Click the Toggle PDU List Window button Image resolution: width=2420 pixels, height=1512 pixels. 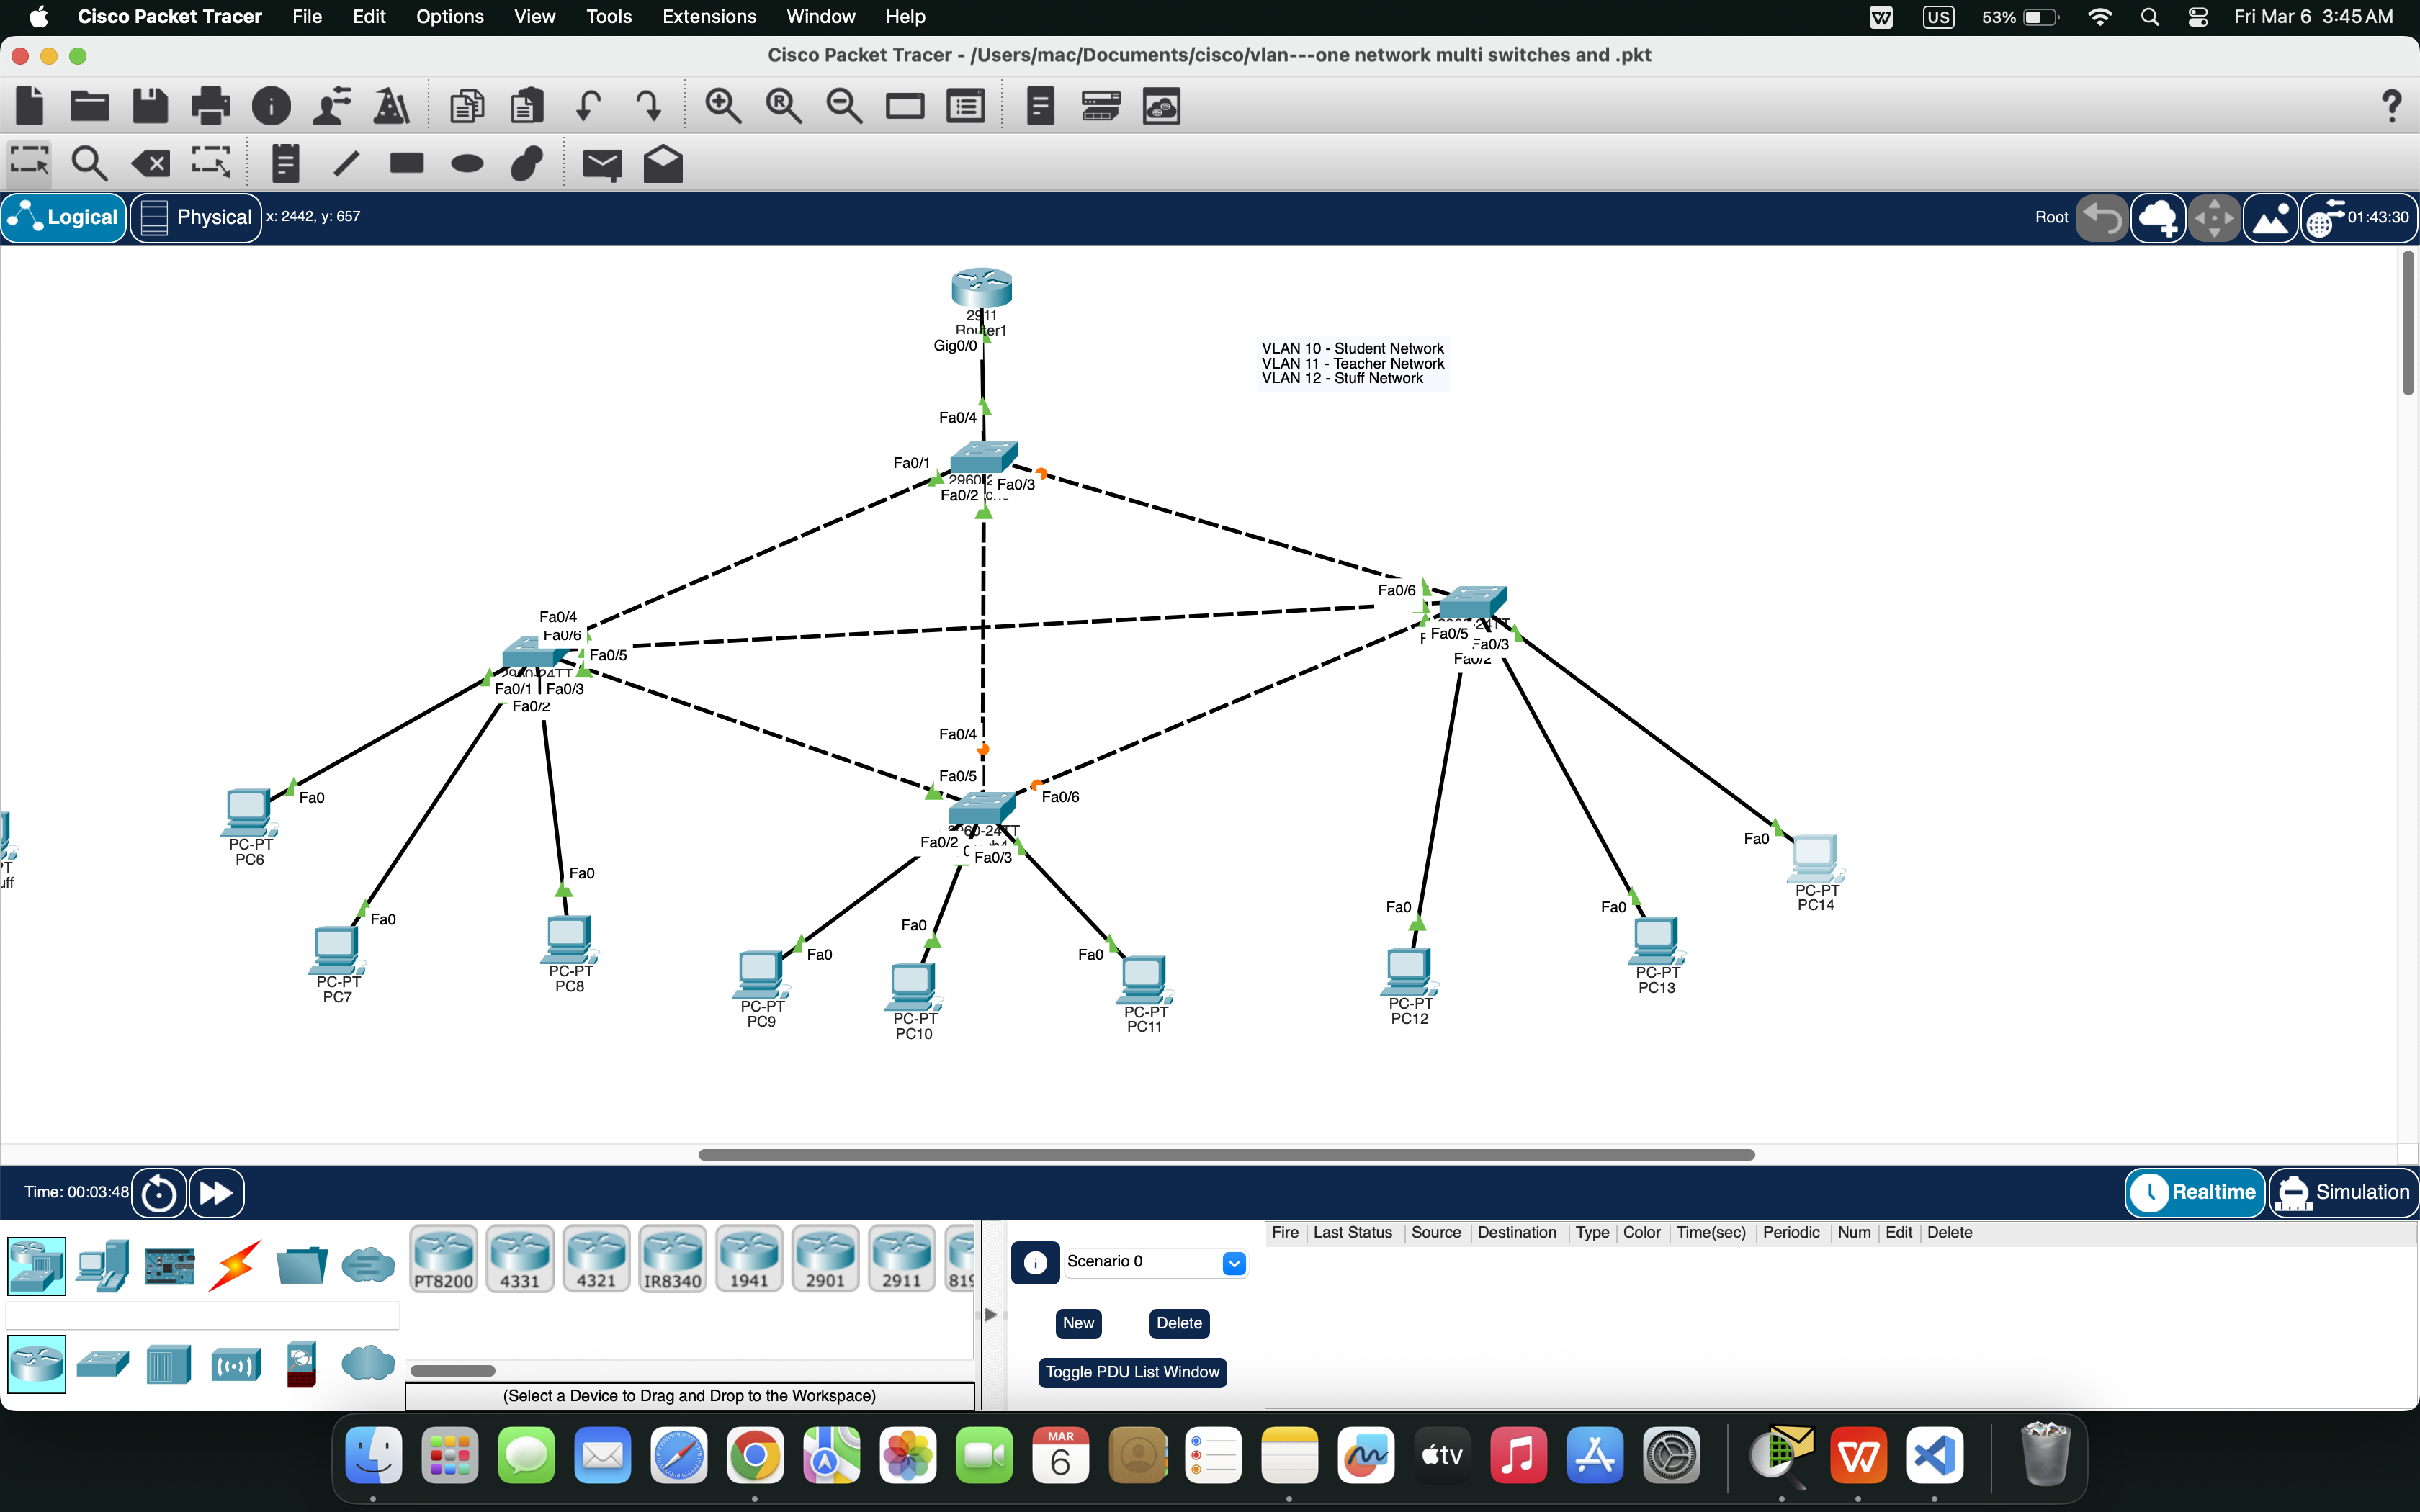1132,1372
